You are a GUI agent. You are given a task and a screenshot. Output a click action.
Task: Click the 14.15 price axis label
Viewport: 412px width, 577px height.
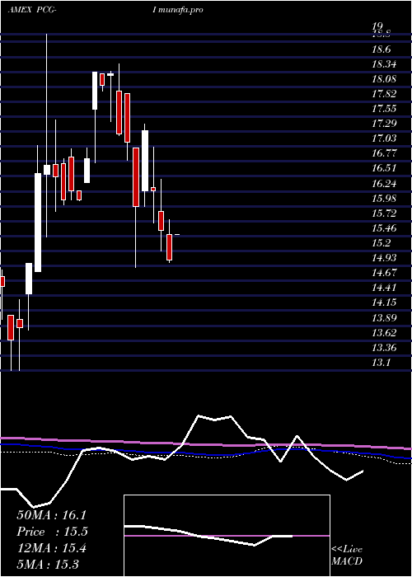click(384, 303)
